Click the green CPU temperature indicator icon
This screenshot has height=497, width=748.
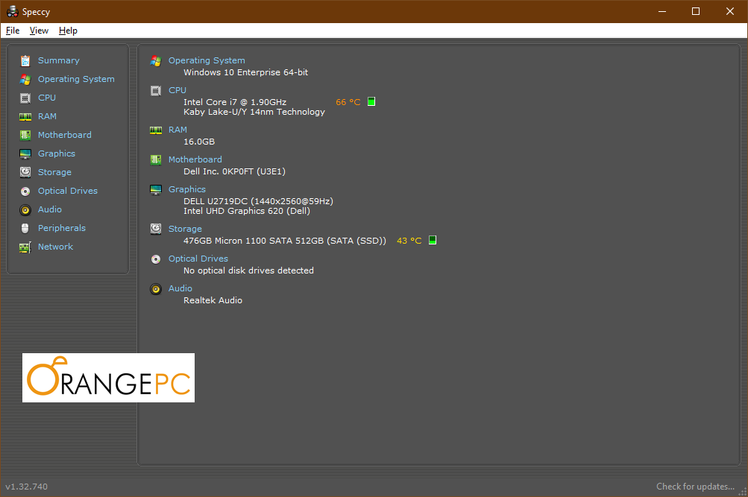(x=371, y=101)
